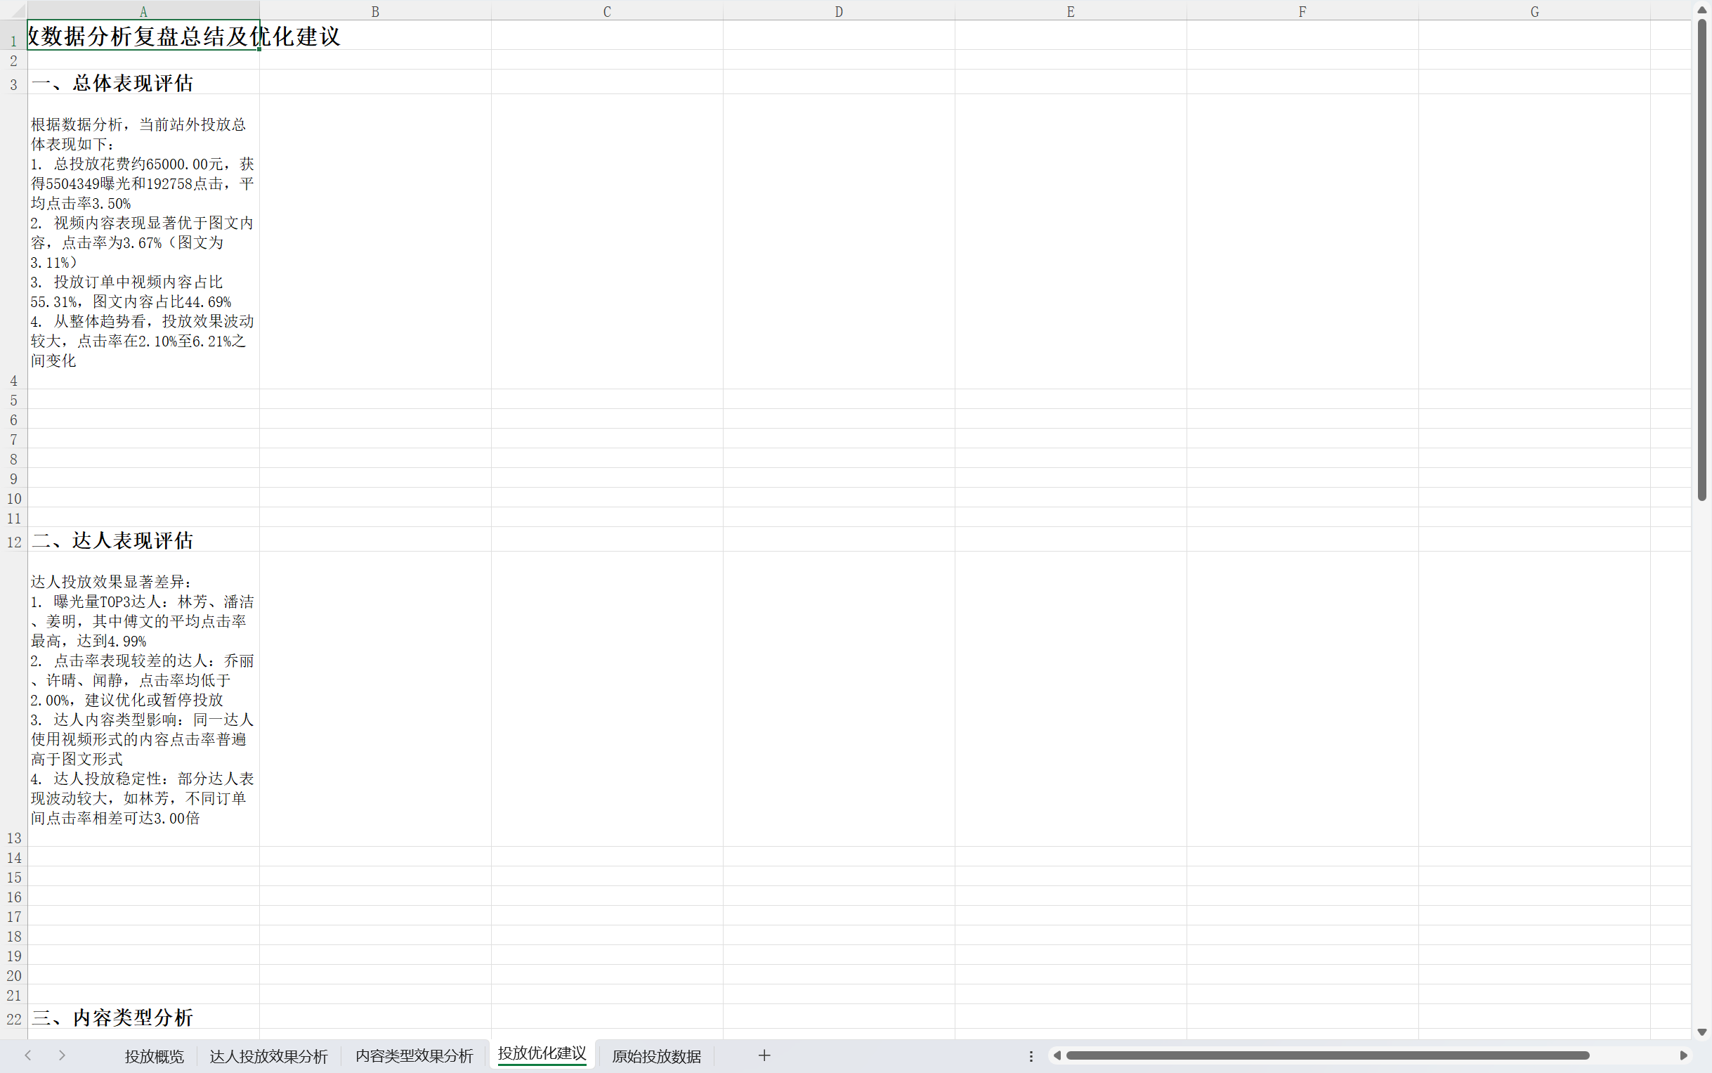Image resolution: width=1712 pixels, height=1073 pixels.
Task: Select the 投放优化建议 sheet tab
Action: coord(542,1054)
